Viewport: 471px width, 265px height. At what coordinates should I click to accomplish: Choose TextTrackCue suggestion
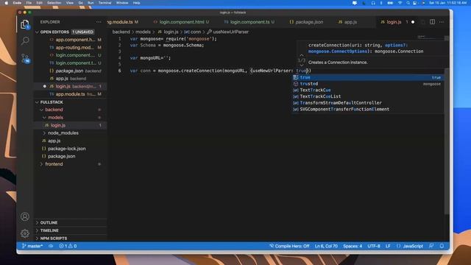click(368, 90)
